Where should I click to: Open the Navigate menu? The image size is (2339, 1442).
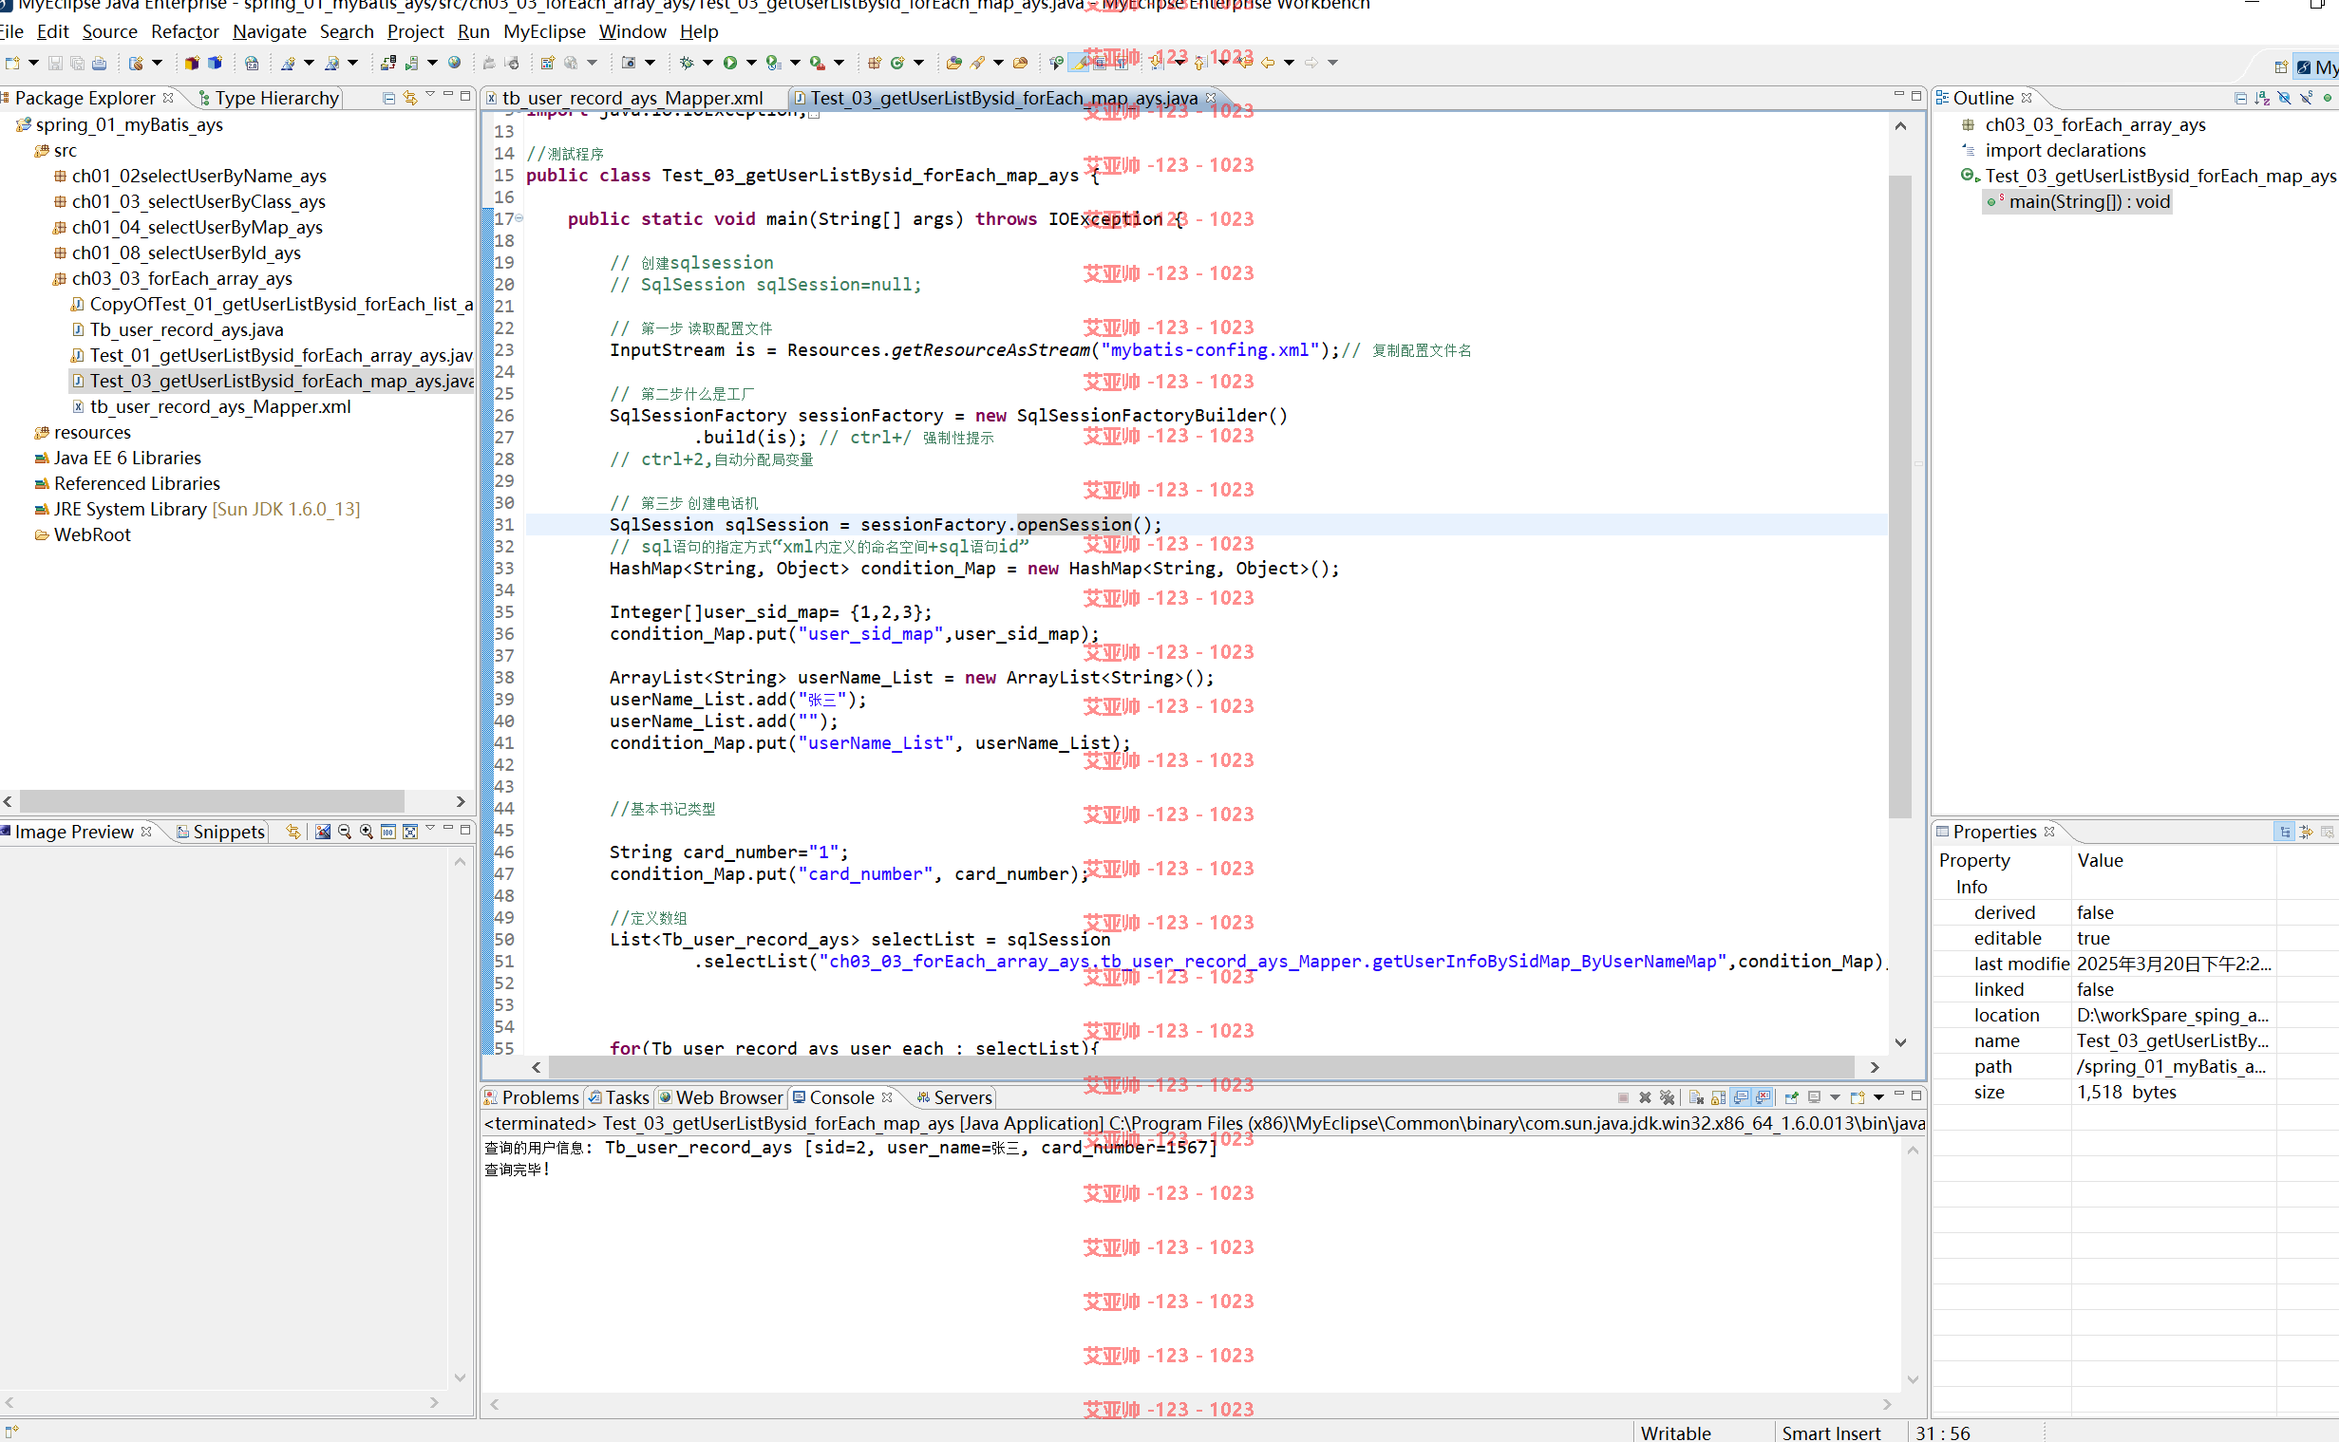point(269,31)
